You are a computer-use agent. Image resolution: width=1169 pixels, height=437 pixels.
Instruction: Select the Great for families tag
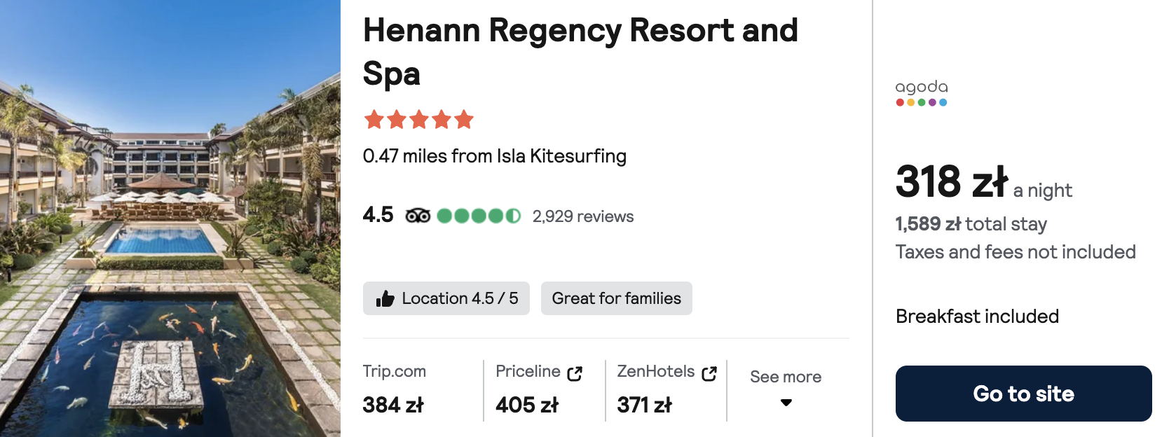(x=617, y=298)
